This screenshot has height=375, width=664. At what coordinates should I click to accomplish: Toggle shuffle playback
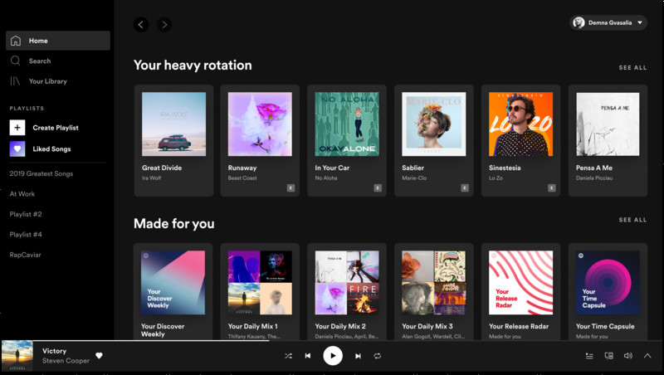(288, 356)
